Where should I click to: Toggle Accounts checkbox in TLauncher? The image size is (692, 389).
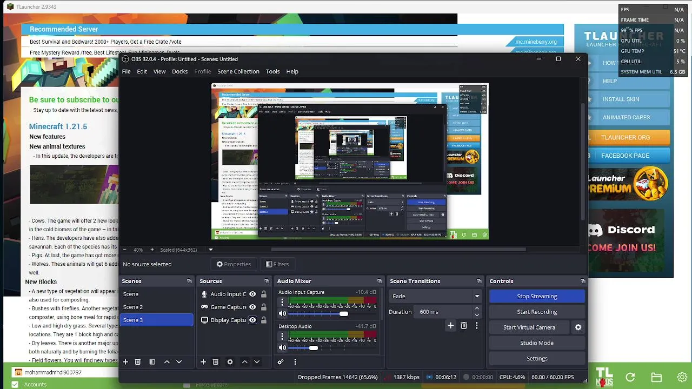click(15, 384)
